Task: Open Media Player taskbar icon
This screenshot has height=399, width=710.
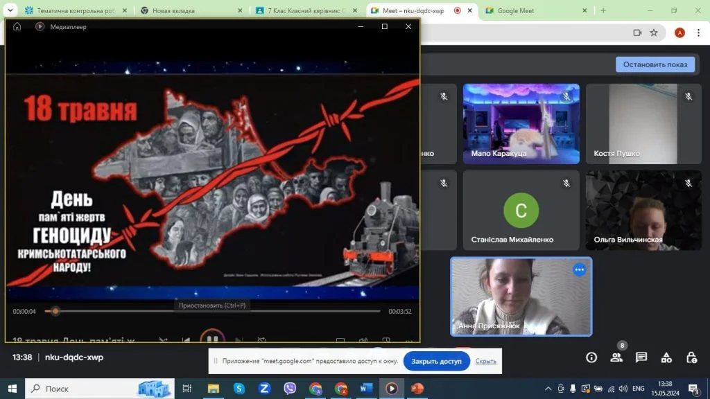Action: pyautogui.click(x=392, y=389)
